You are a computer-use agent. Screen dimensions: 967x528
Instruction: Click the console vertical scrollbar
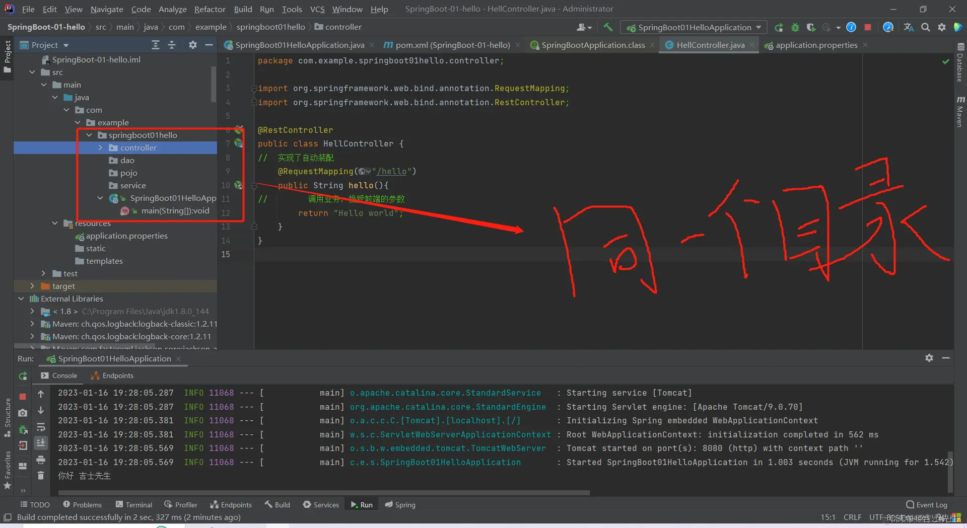pos(950,471)
